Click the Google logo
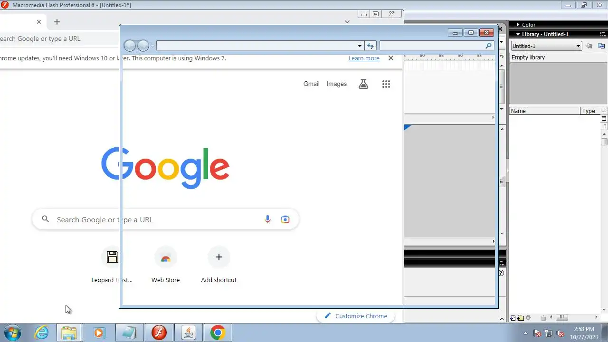The width and height of the screenshot is (608, 342). (x=165, y=168)
